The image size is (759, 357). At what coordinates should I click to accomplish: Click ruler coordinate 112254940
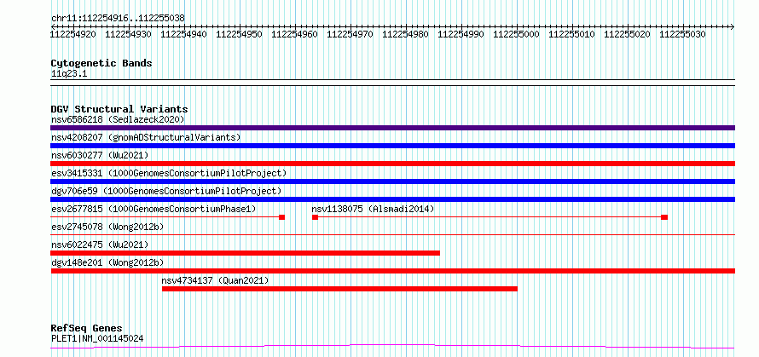coord(184,34)
